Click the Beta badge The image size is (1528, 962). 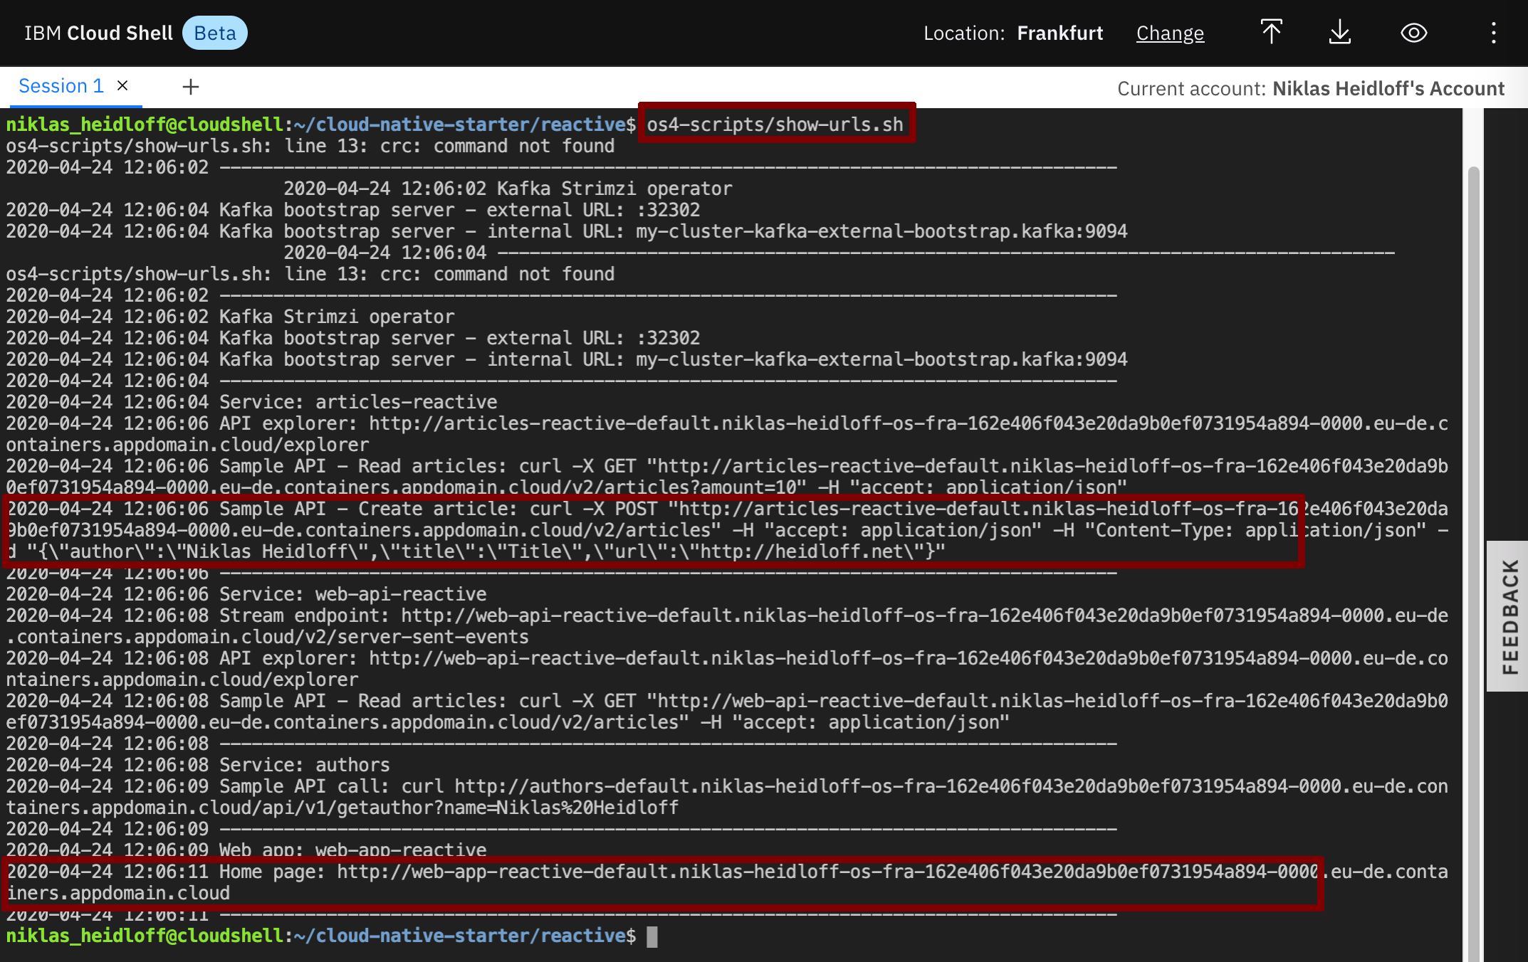click(x=215, y=33)
